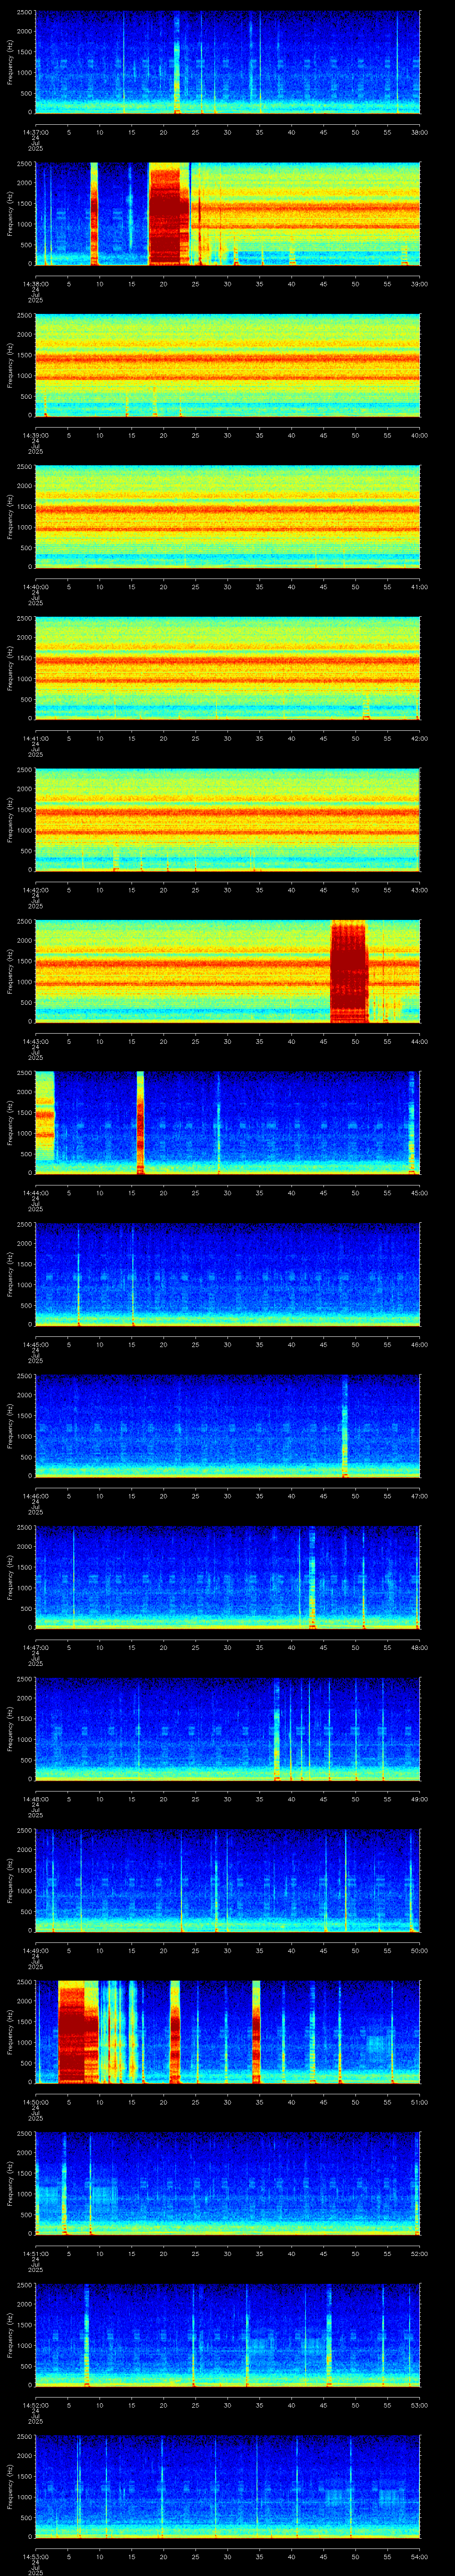
Task: Select the '14:41:00' start time label
Action: click(35, 738)
